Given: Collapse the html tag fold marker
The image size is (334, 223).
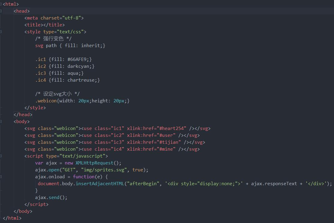Looking at the screenshot, I should pyautogui.click(x=1, y=4).
